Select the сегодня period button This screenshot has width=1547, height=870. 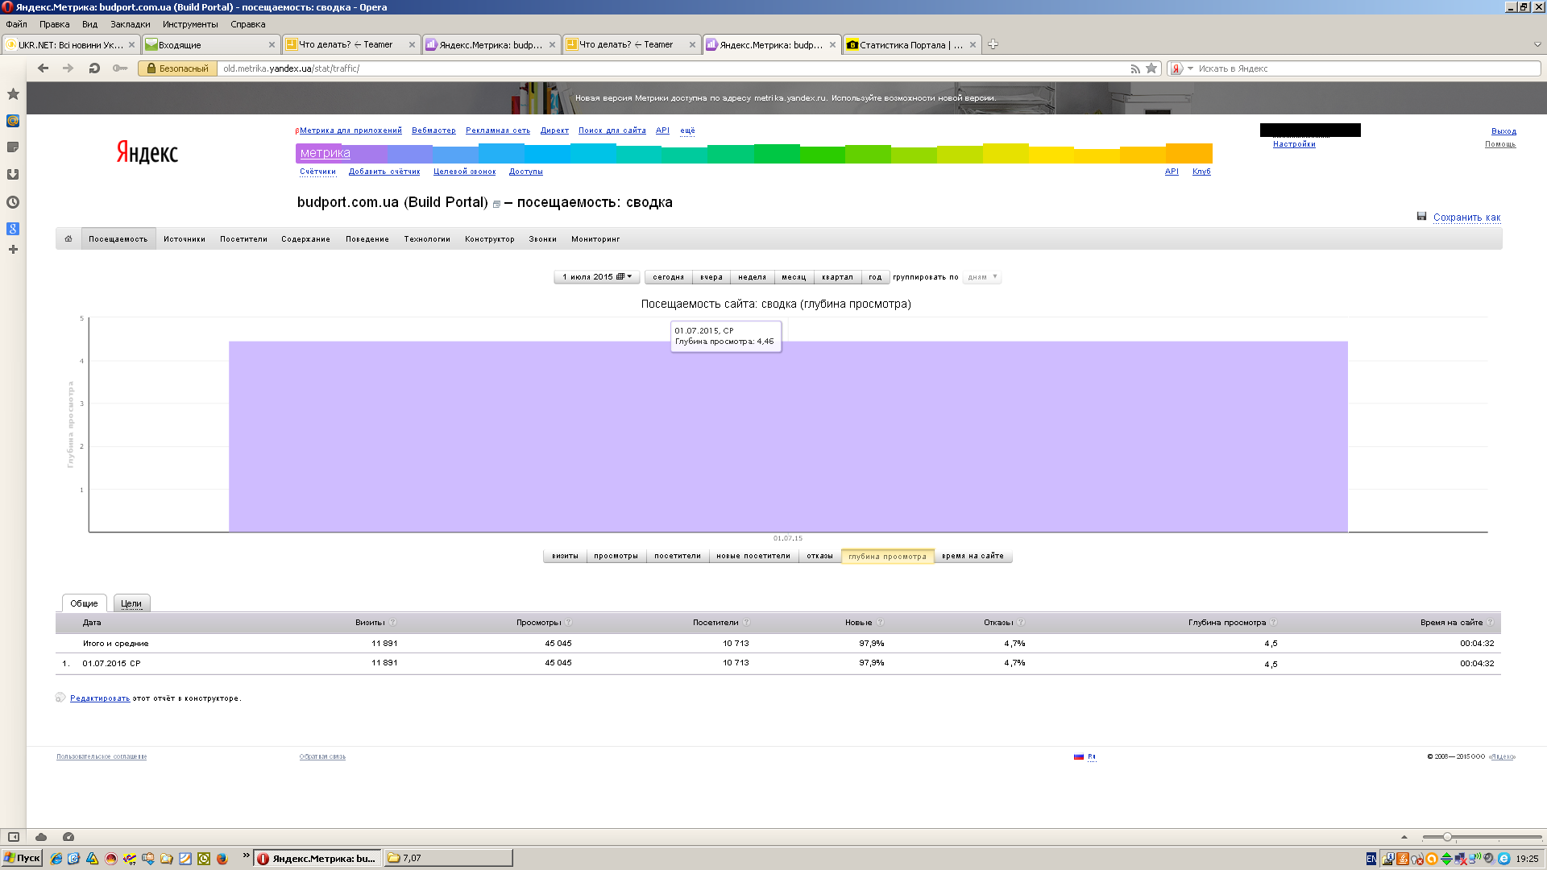tap(668, 277)
